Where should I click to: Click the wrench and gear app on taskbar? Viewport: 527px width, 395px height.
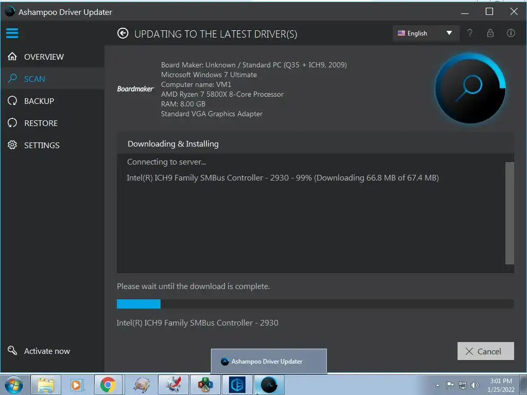[173, 385]
